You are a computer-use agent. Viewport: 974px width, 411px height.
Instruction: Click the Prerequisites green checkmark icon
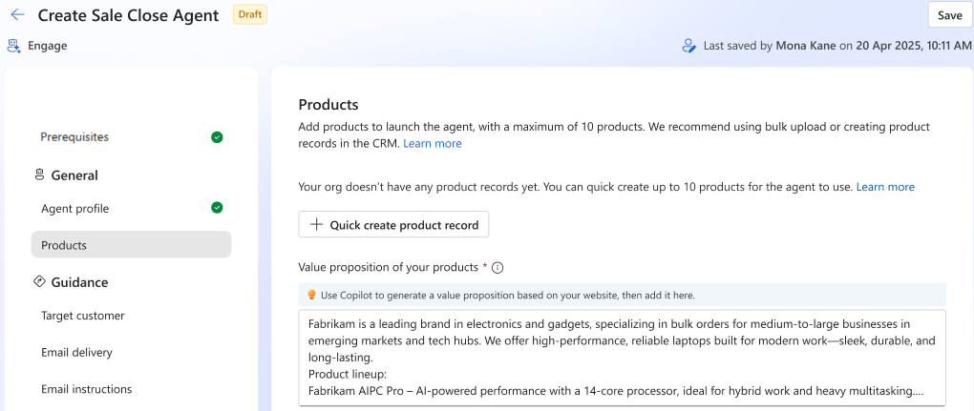coord(217,137)
